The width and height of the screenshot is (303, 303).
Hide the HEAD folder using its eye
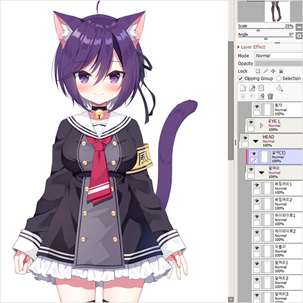click(x=245, y=138)
